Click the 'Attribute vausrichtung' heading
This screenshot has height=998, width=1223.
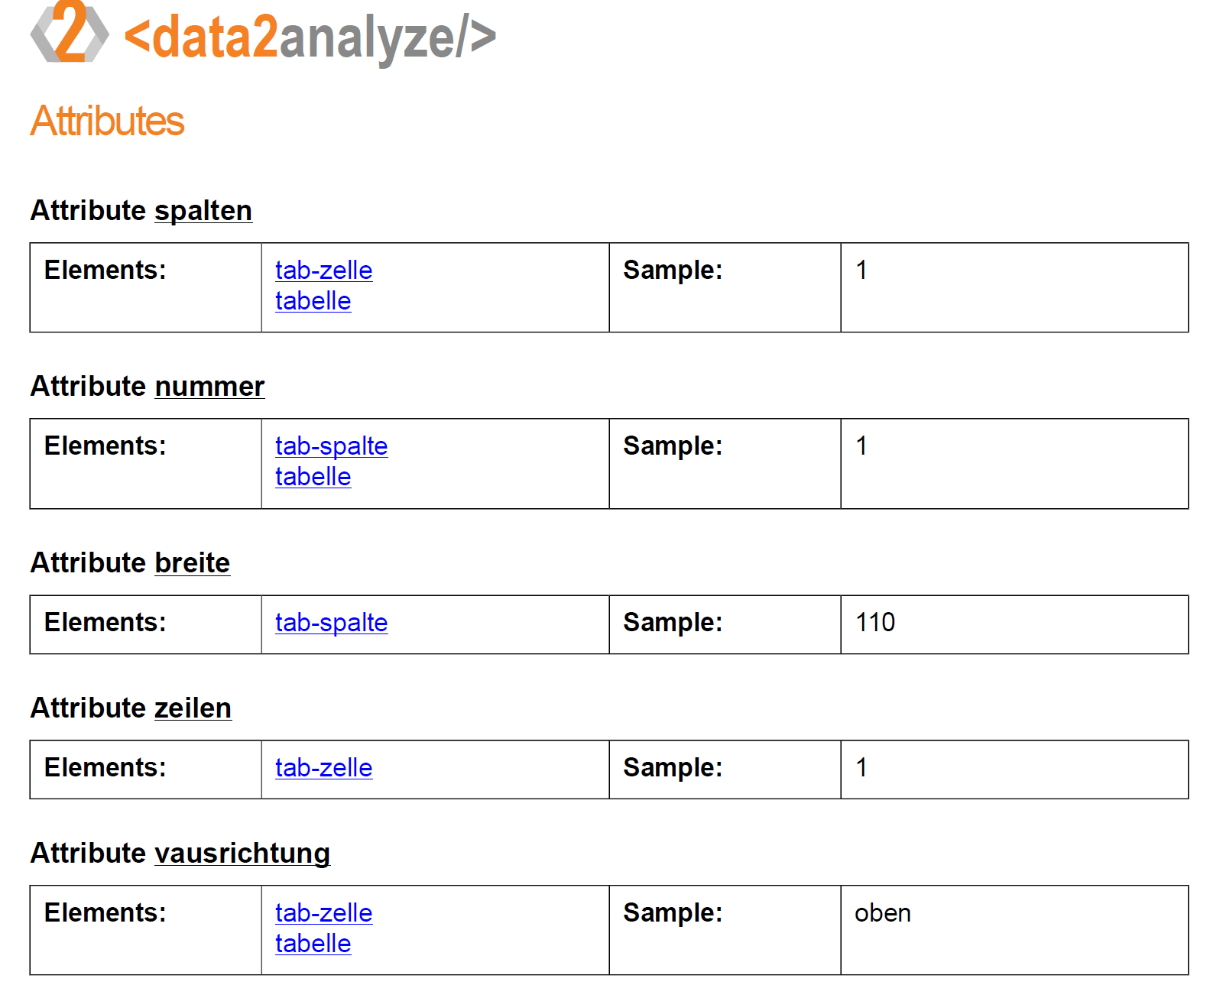tap(180, 854)
